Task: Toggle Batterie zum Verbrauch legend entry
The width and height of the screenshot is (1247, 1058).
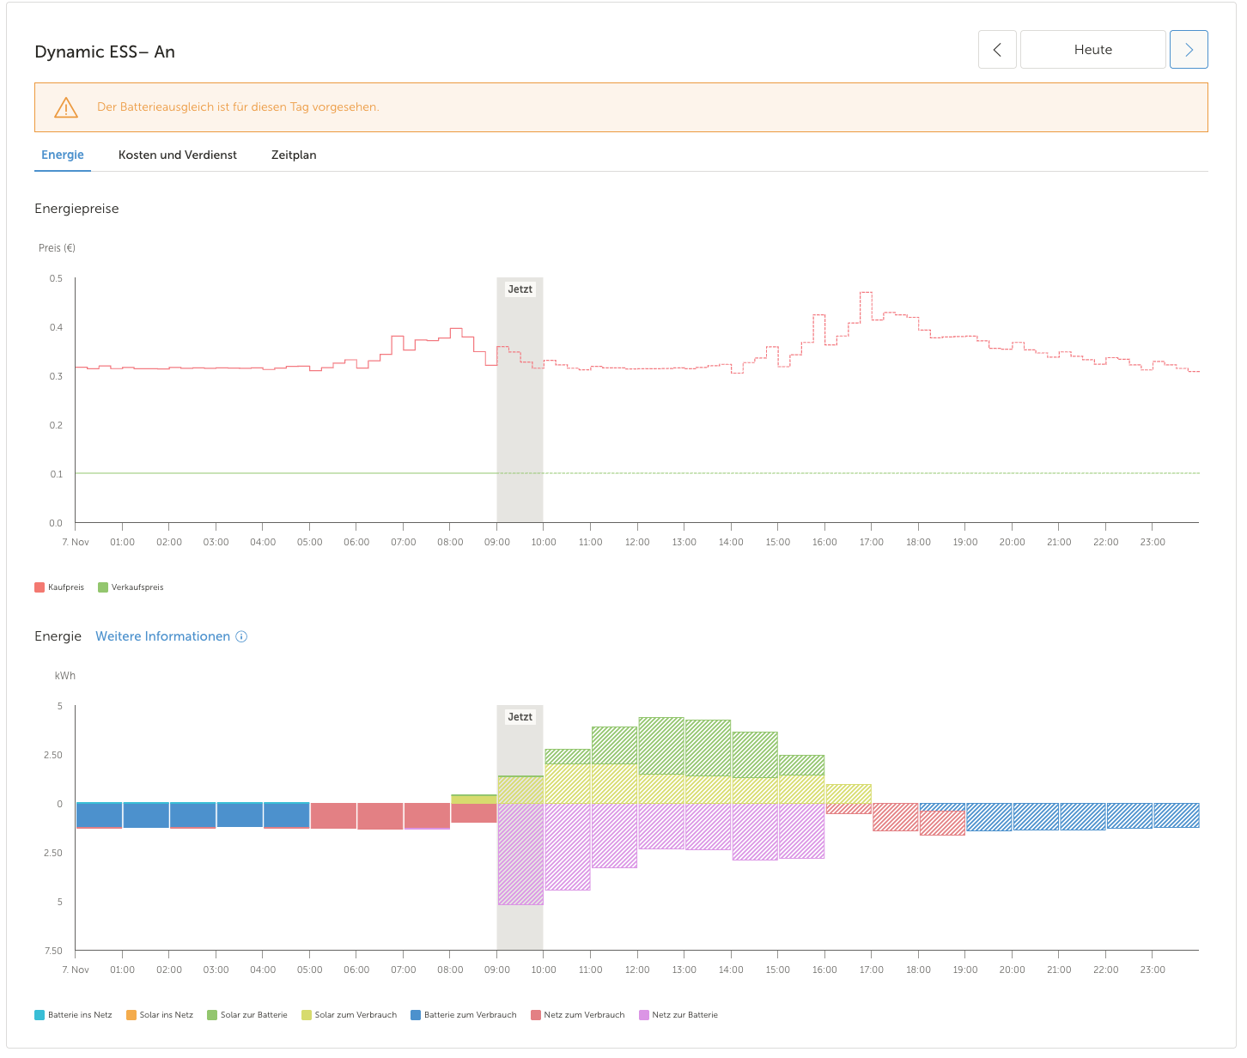Action: [x=464, y=1015]
